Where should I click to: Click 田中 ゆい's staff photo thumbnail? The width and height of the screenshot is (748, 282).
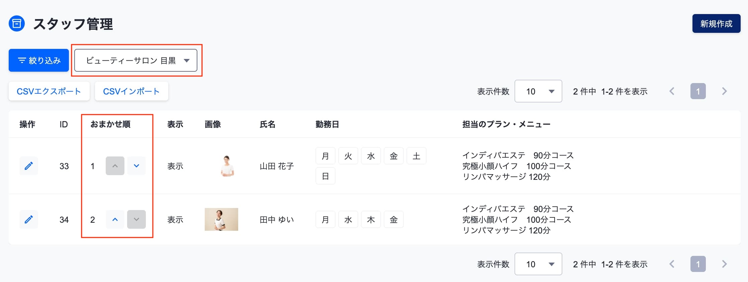pos(221,219)
